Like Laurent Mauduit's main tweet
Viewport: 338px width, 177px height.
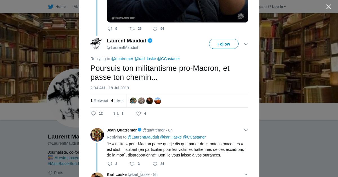[139, 114]
